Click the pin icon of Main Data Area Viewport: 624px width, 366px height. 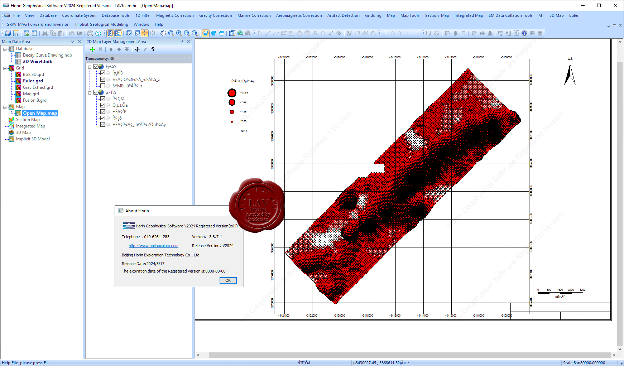point(72,42)
